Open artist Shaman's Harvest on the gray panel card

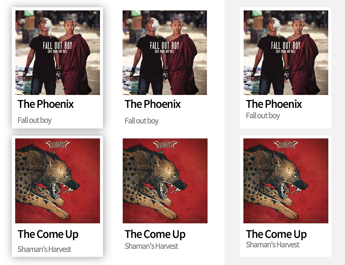(x=272, y=245)
